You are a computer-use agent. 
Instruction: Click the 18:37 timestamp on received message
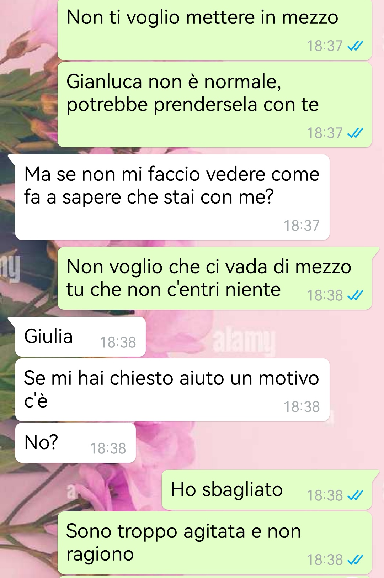coord(302,226)
